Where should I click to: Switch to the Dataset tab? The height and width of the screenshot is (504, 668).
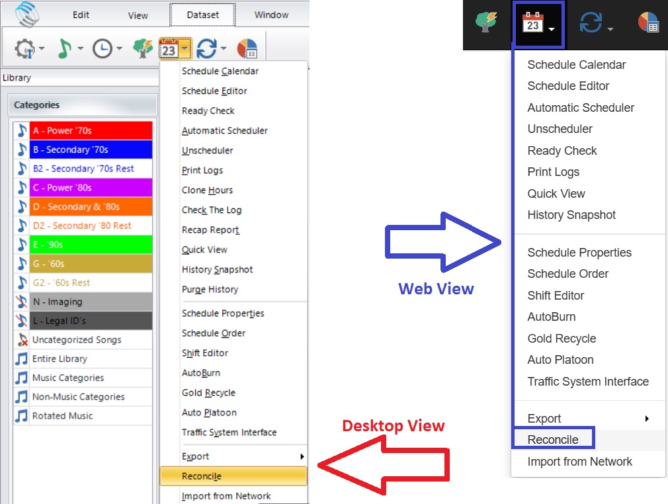(x=202, y=15)
